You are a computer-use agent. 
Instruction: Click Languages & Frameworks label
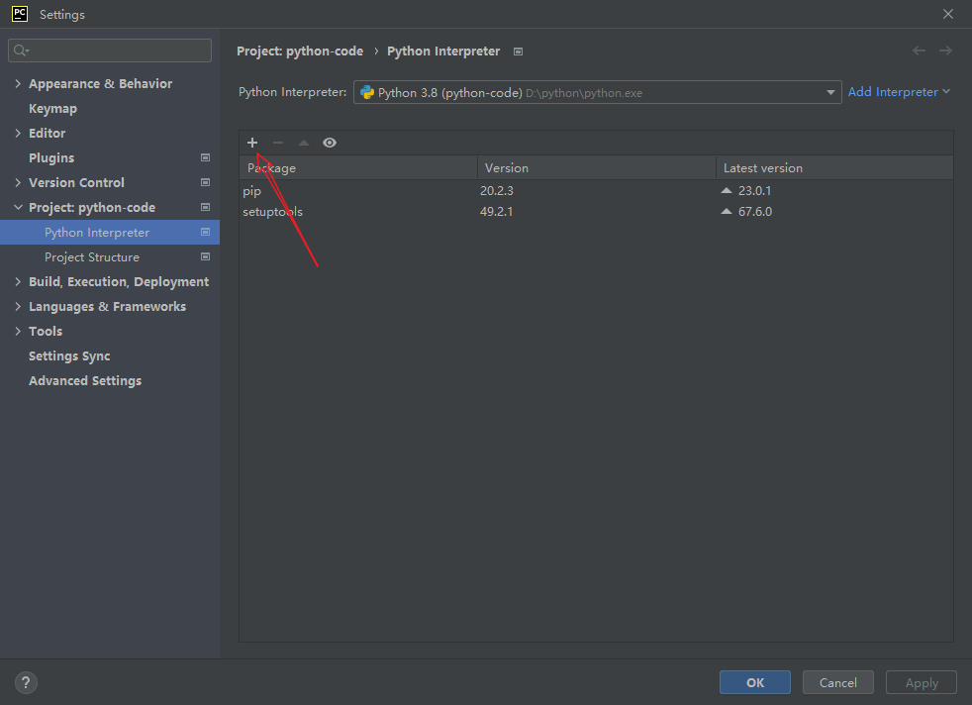click(107, 307)
